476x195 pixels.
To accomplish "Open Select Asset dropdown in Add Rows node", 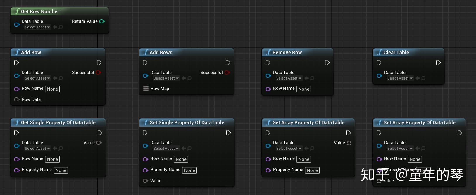I will click(x=166, y=78).
